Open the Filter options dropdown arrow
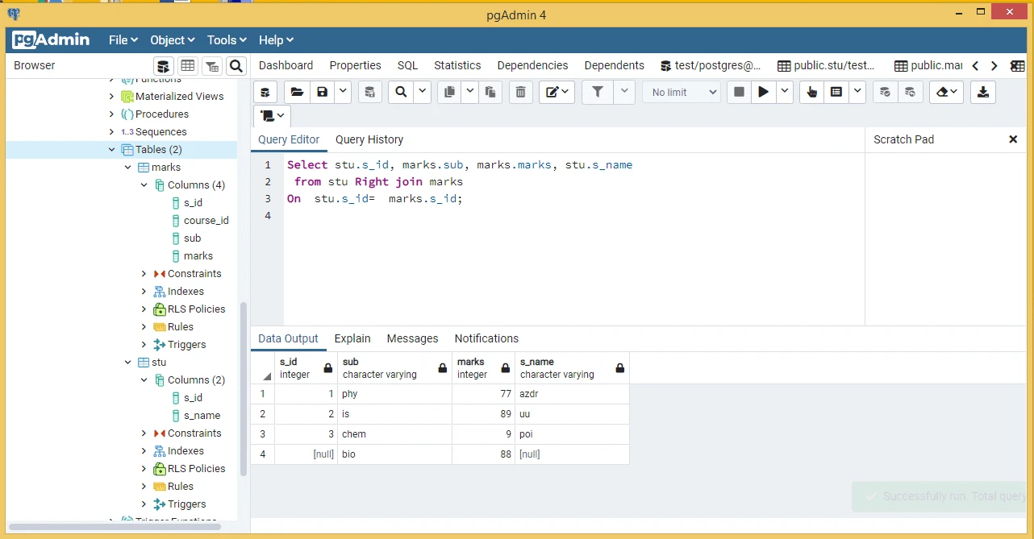Image resolution: width=1034 pixels, height=539 pixels. [625, 92]
